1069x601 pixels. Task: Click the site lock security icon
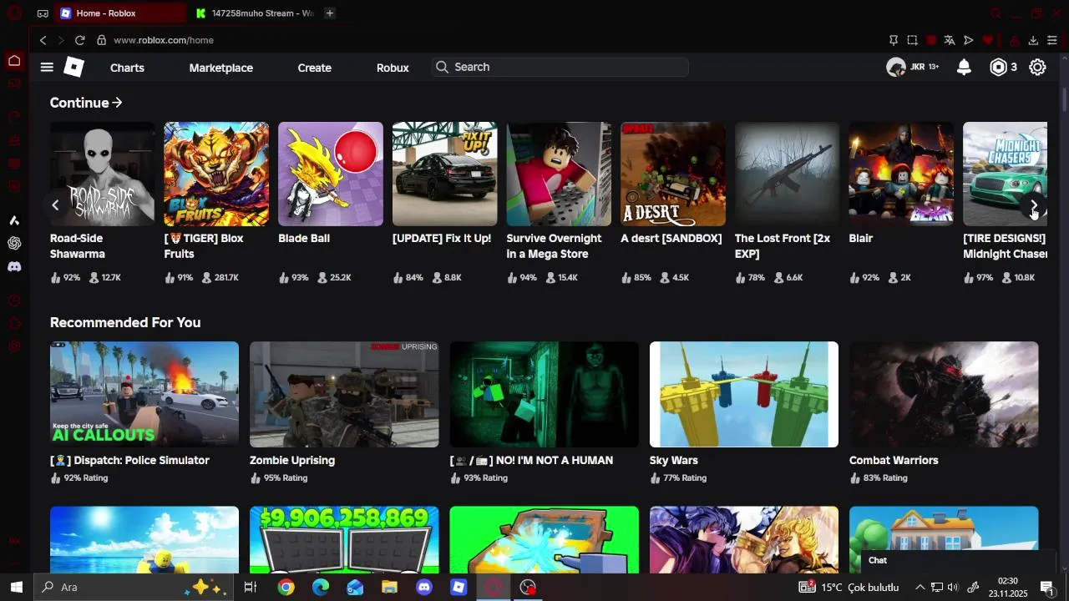[102, 40]
